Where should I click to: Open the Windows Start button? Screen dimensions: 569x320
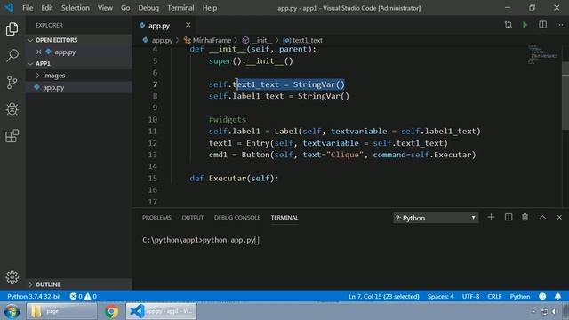click(x=12, y=312)
